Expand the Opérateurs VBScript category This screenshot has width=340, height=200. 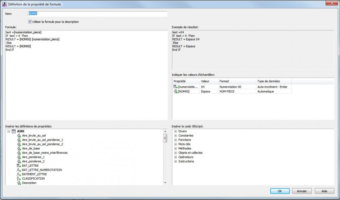pos(176,157)
